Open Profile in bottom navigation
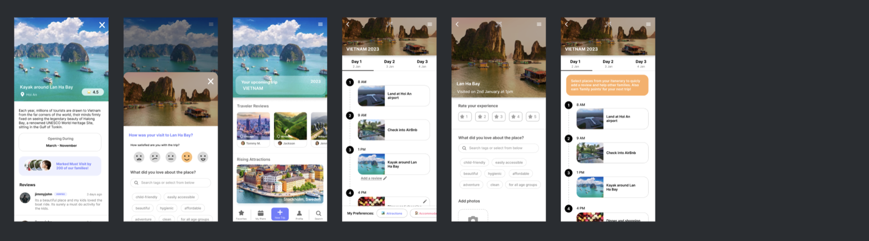Image resolution: width=869 pixels, height=241 pixels. point(299,214)
